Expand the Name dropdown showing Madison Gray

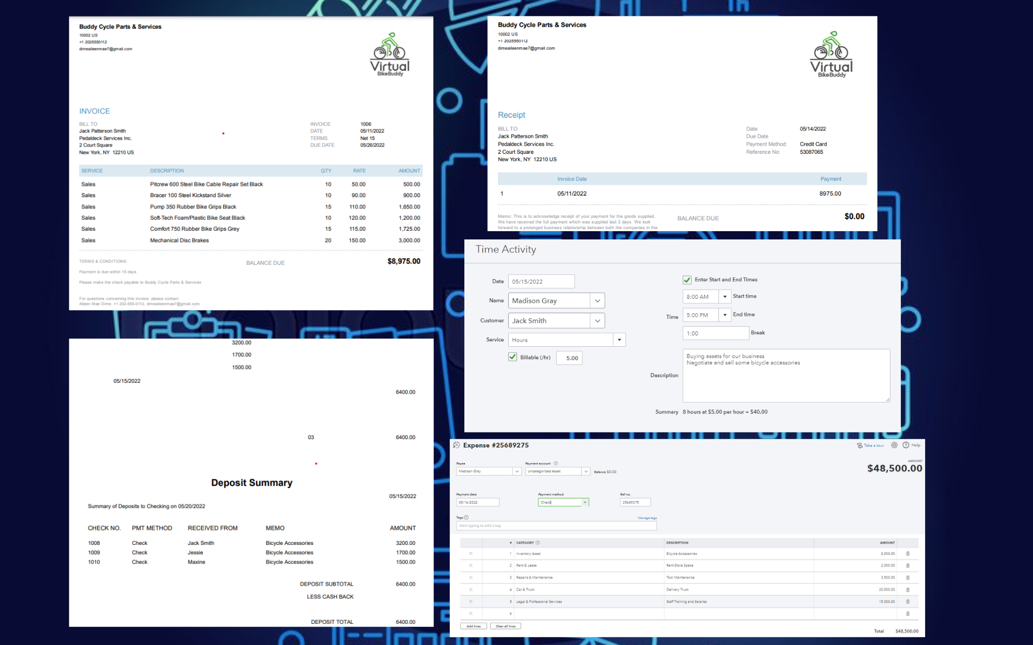[598, 301]
